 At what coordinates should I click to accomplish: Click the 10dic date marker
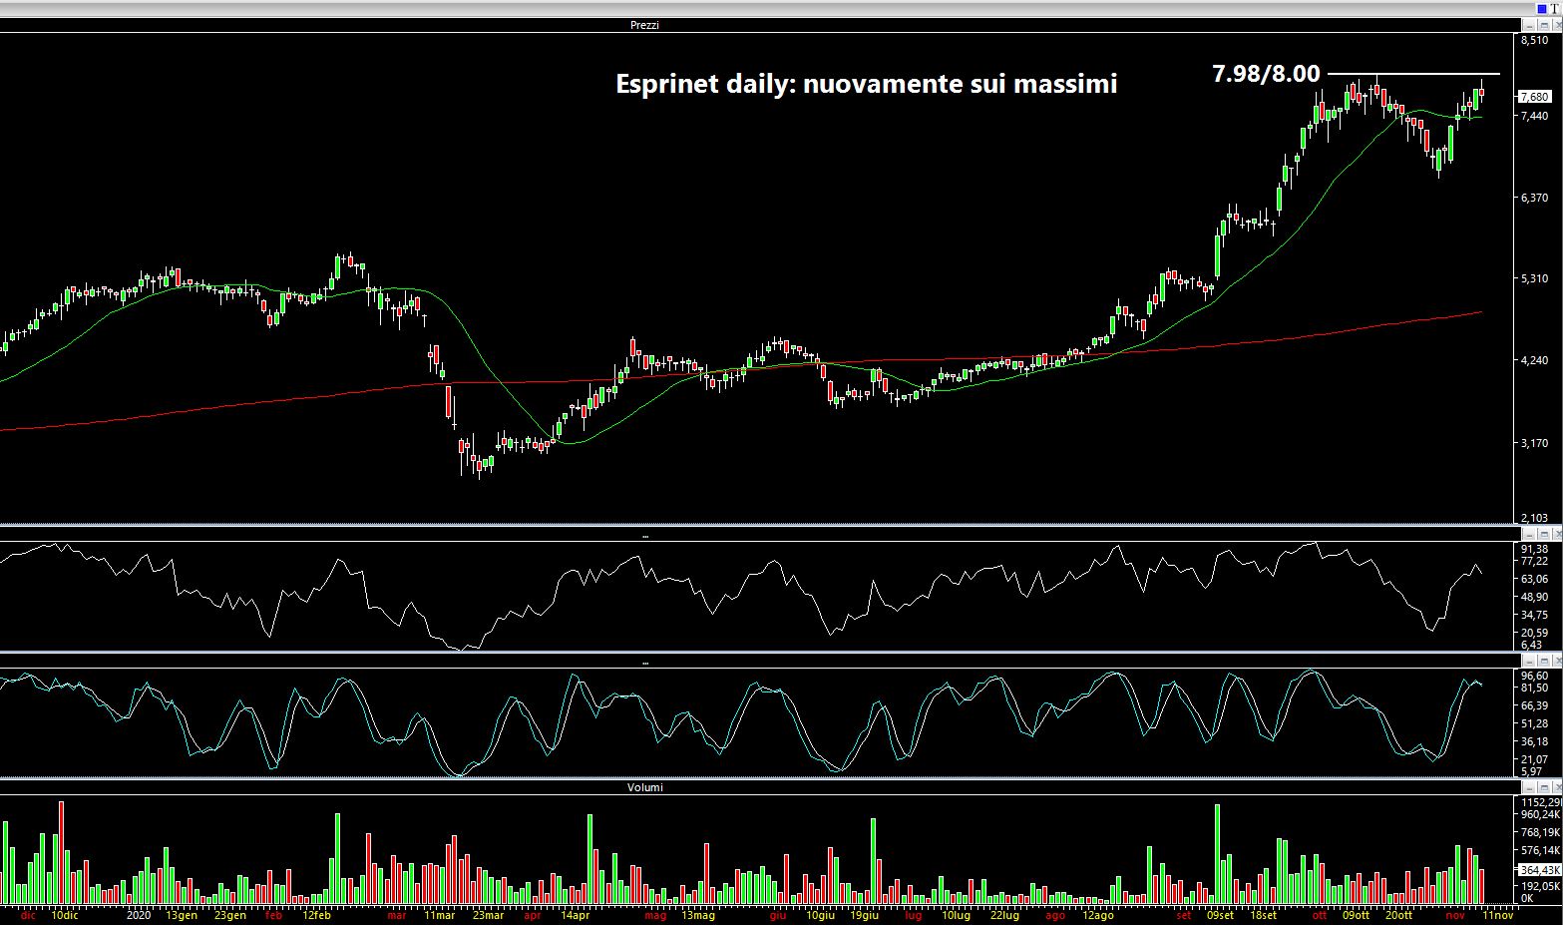click(x=66, y=914)
